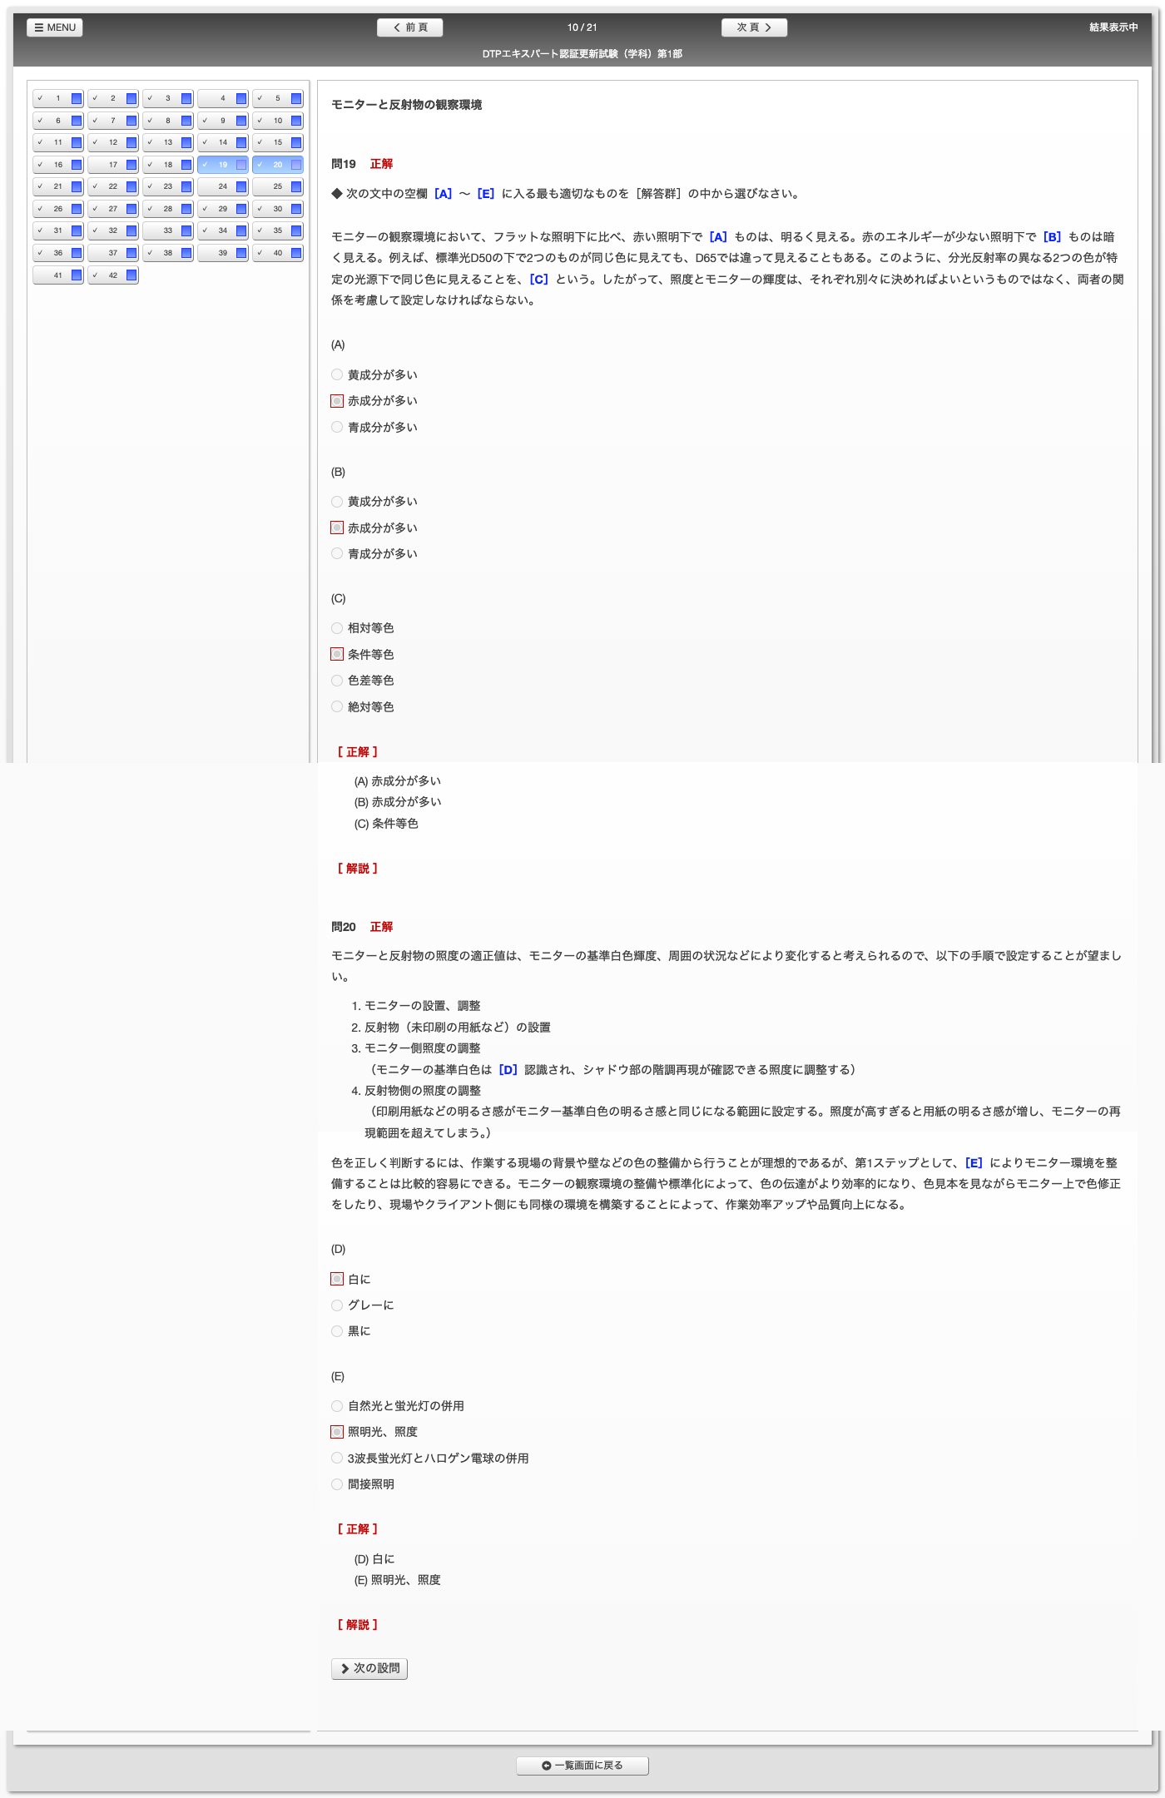Click the hamburger MENU button
This screenshot has height=1798, width=1165.
(55, 27)
